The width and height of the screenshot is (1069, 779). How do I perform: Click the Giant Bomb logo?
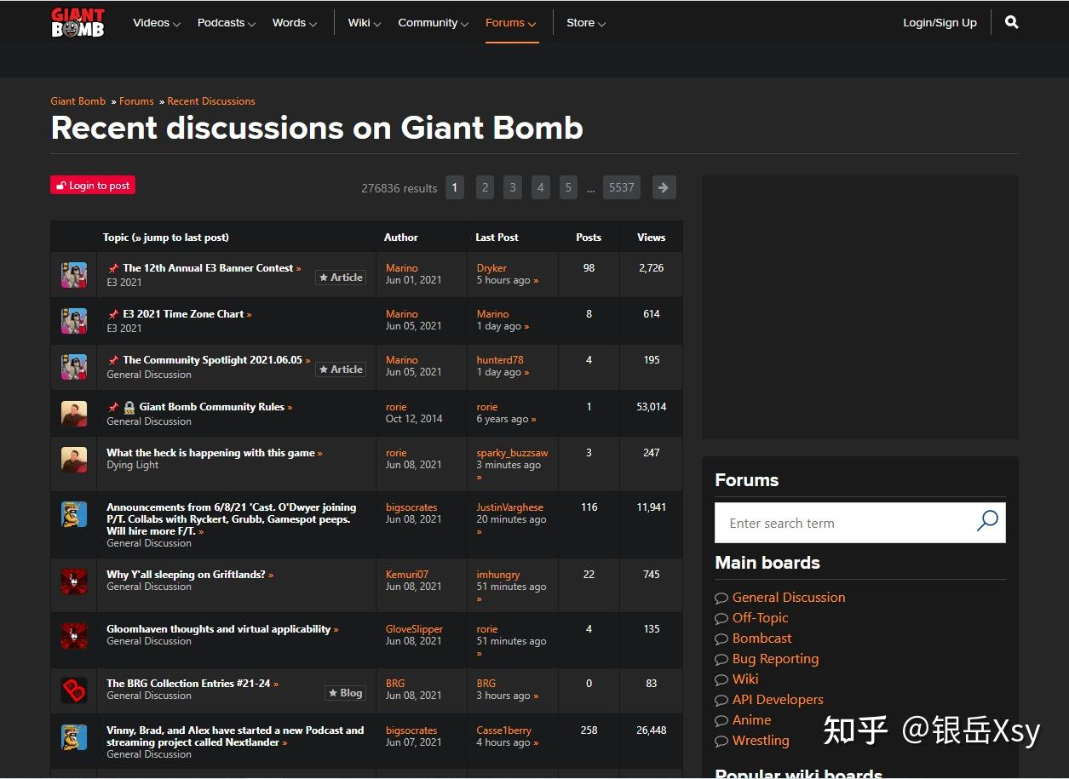point(78,23)
